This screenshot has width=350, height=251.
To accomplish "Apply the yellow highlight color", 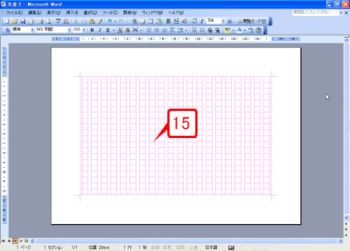I will click(x=227, y=30).
